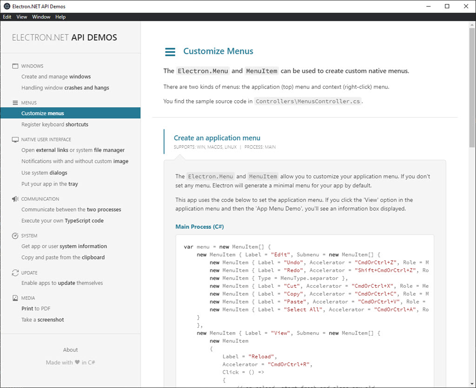Screen dimensions: 476x388
Task: Select Register keyboard shortcuts in the sidebar
Action: (54, 124)
